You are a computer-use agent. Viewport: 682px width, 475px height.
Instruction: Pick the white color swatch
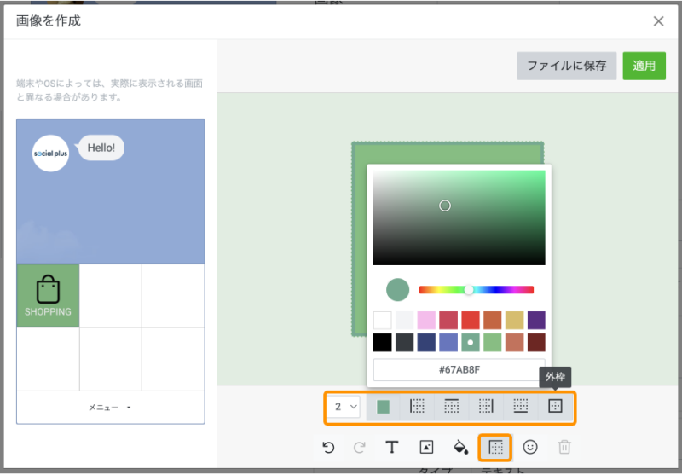(x=382, y=320)
